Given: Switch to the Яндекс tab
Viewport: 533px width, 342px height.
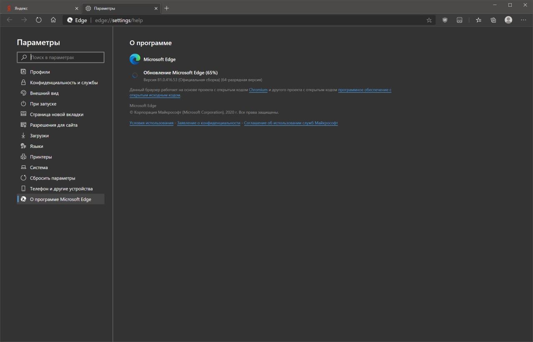Looking at the screenshot, I should 42,8.
